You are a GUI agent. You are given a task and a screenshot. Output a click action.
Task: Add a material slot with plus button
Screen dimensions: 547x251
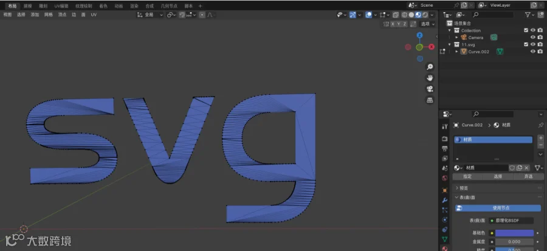540,138
